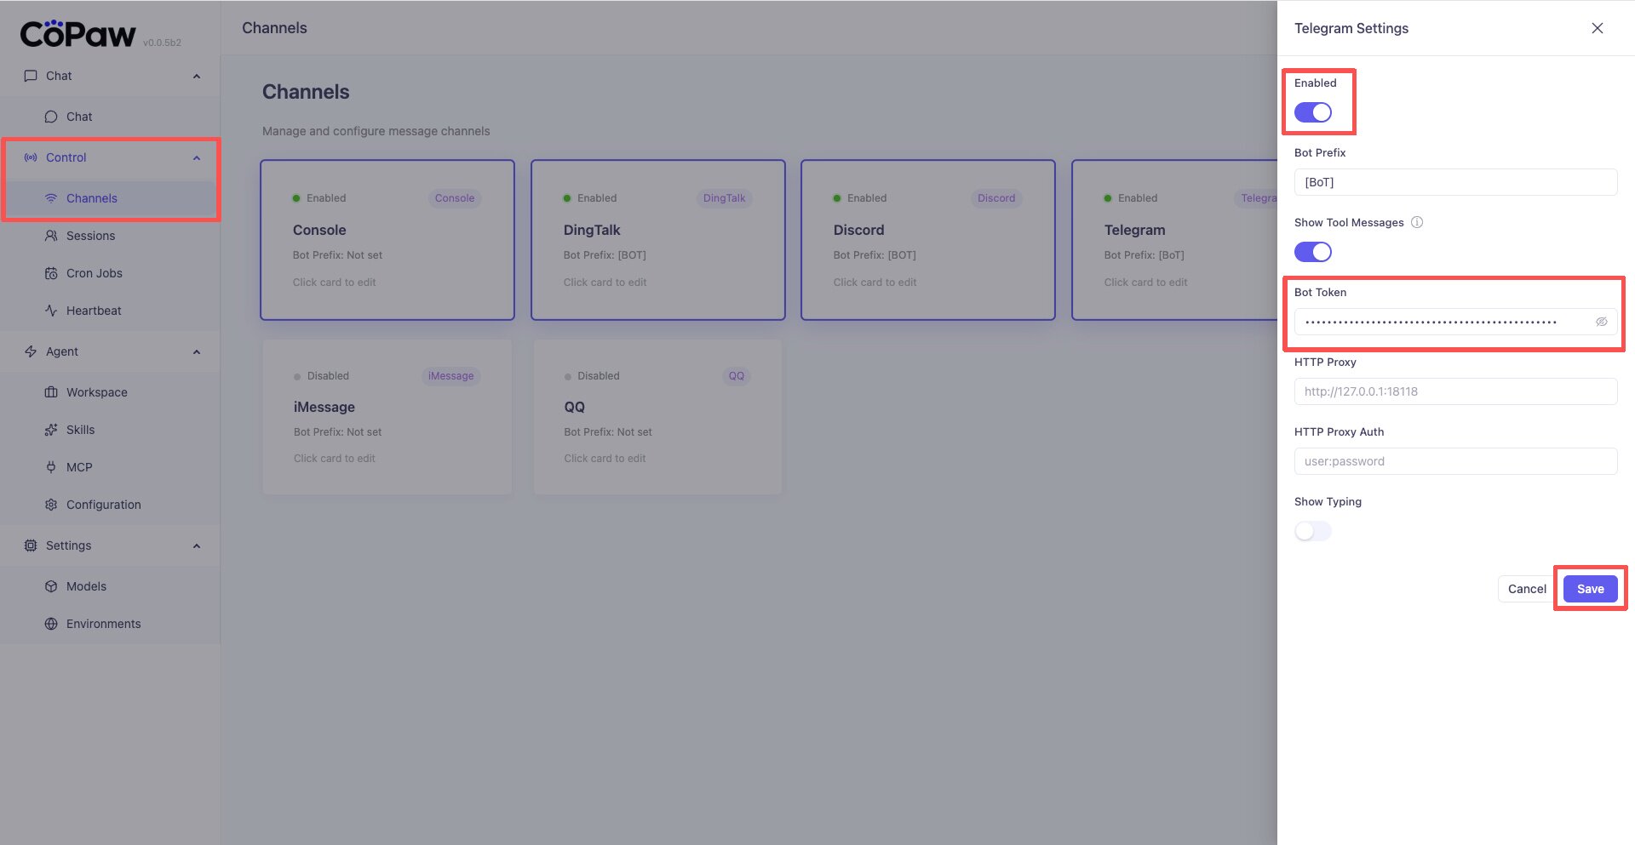Open the Configuration page
The height and width of the screenshot is (845, 1635).
pyautogui.click(x=111, y=505)
